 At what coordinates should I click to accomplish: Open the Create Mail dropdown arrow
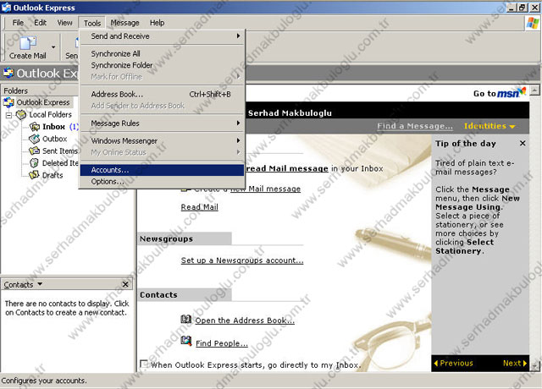(x=53, y=47)
